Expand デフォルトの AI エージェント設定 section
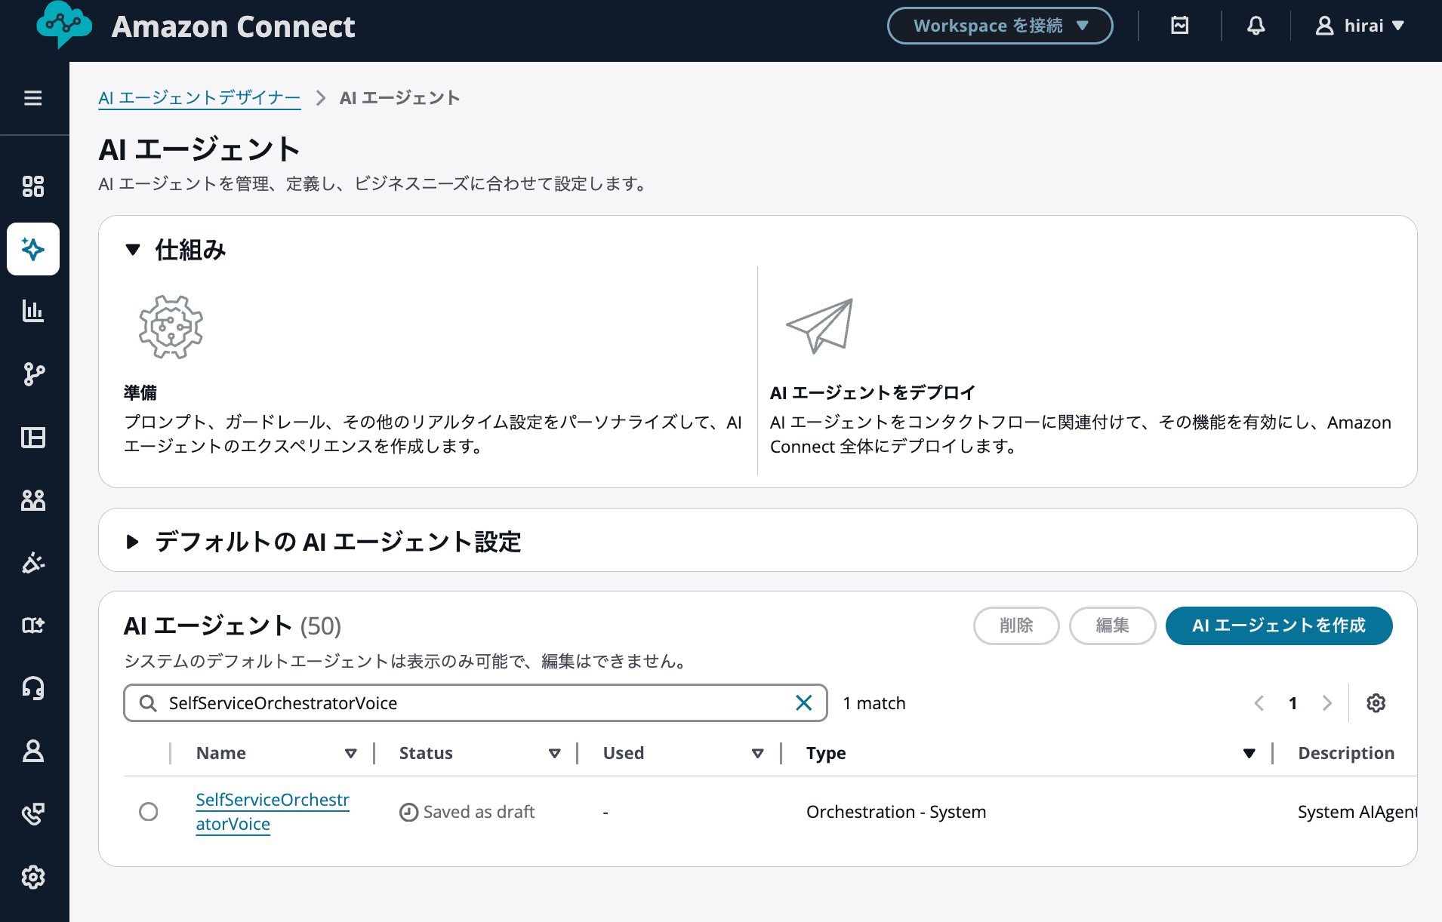The image size is (1442, 922). point(133,542)
